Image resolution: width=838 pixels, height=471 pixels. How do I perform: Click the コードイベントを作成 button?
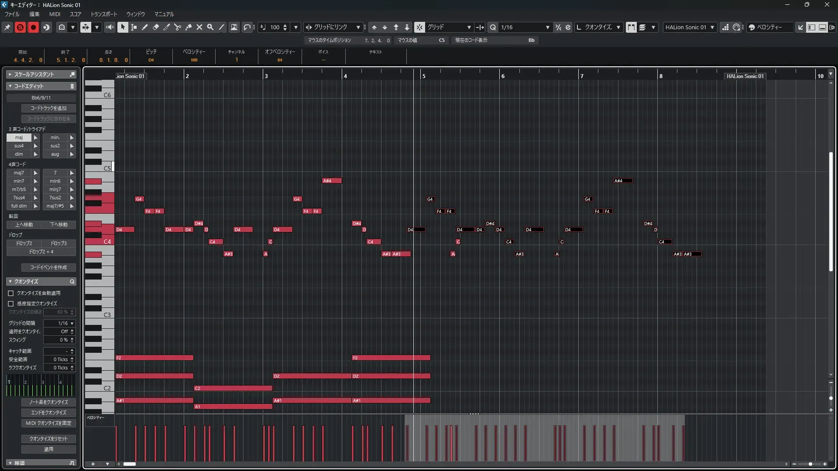click(x=48, y=267)
